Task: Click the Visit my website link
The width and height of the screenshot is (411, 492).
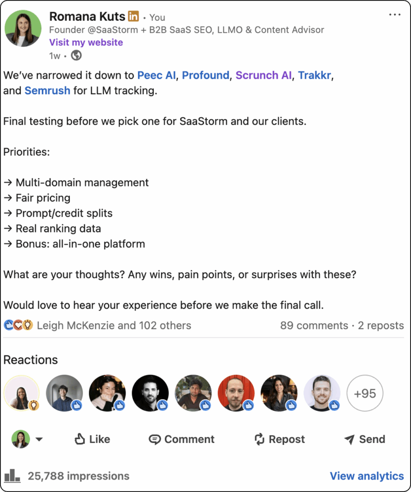Action: click(86, 42)
